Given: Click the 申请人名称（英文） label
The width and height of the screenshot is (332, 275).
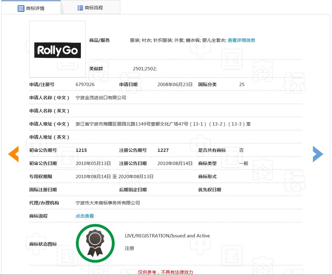Looking at the screenshot, I should pos(49,111).
